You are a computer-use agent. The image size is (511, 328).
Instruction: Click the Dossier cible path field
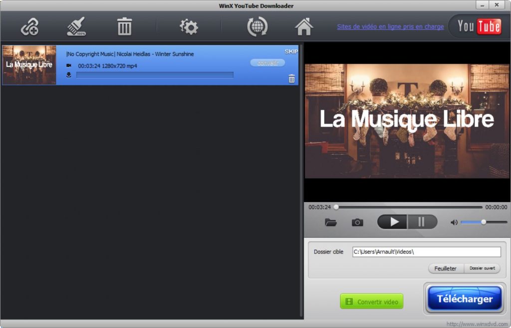(x=426, y=252)
